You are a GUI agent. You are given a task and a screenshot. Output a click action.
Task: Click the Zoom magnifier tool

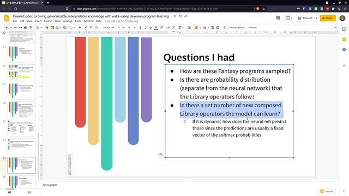click(37, 28)
